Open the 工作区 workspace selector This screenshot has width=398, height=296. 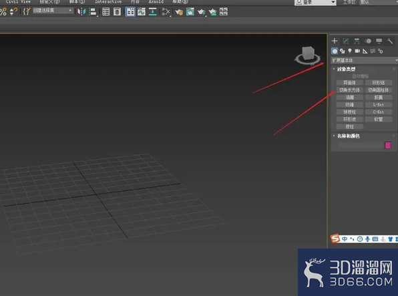[378, 2]
